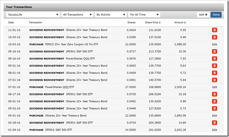Click share price 140.5700 in the 07-01-16 row
Screen dimensions: 229x137
click(155, 80)
